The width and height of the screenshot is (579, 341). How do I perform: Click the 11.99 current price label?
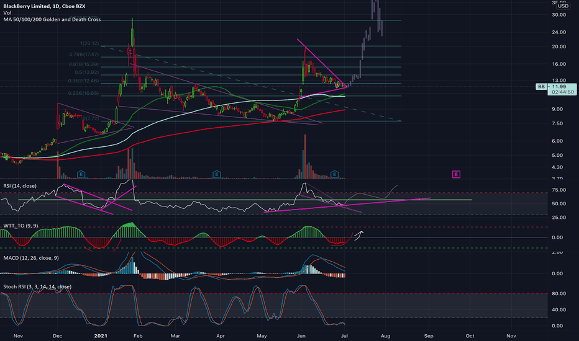pos(558,87)
